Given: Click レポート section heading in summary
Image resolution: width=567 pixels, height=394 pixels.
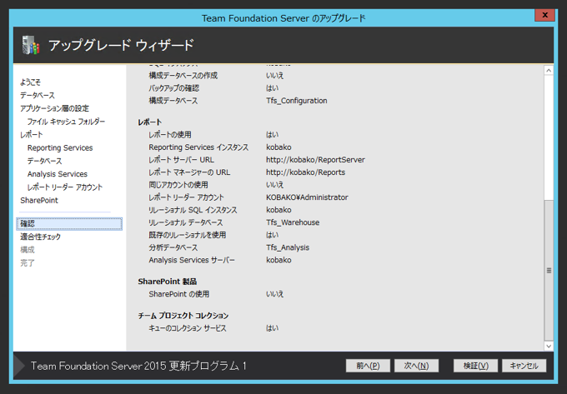Looking at the screenshot, I should click(149, 122).
